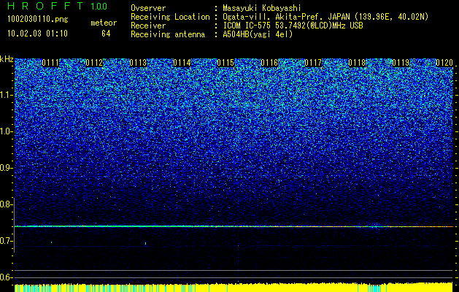Click the A504HB(yagi 4el) antenna text
Image resolution: width=459 pixels, height=292 pixels.
click(258, 34)
